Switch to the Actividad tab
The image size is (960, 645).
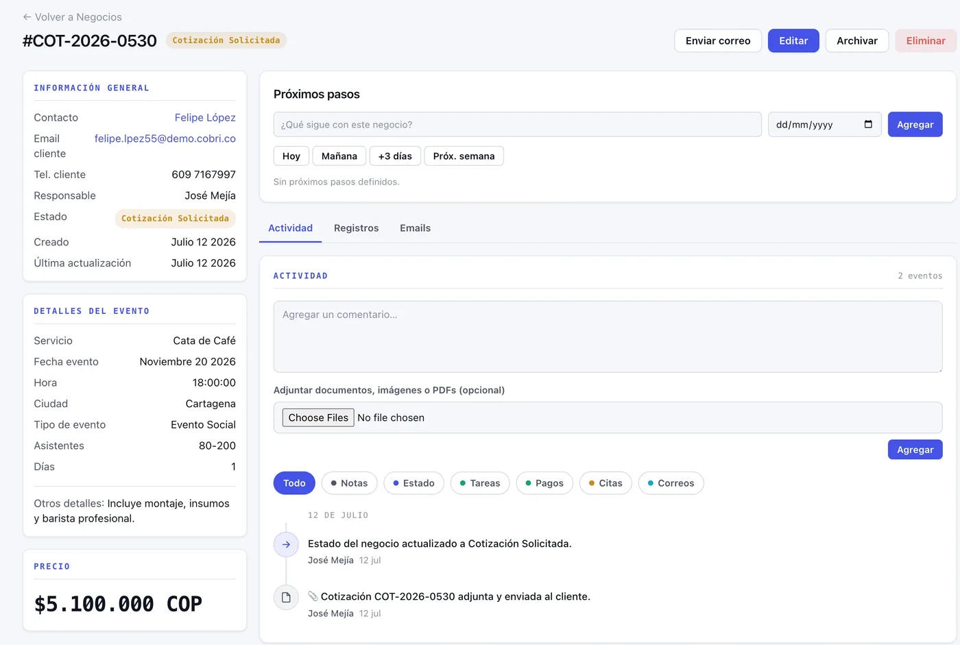(x=290, y=228)
